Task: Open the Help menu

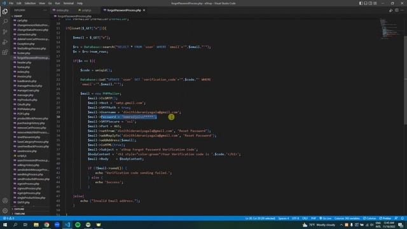Action: (x=79, y=3)
